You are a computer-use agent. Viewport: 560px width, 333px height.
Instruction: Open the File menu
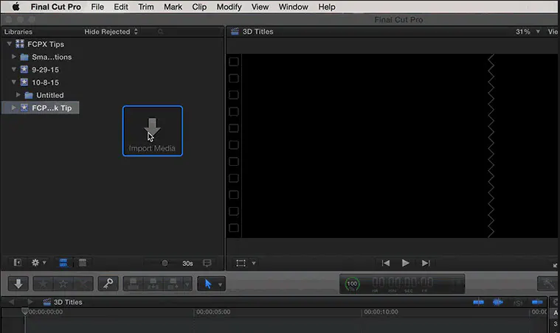[x=97, y=7]
